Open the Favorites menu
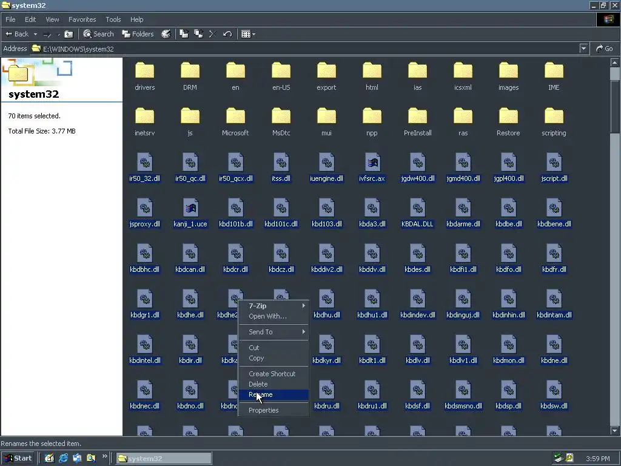The height and width of the screenshot is (466, 621). (82, 19)
